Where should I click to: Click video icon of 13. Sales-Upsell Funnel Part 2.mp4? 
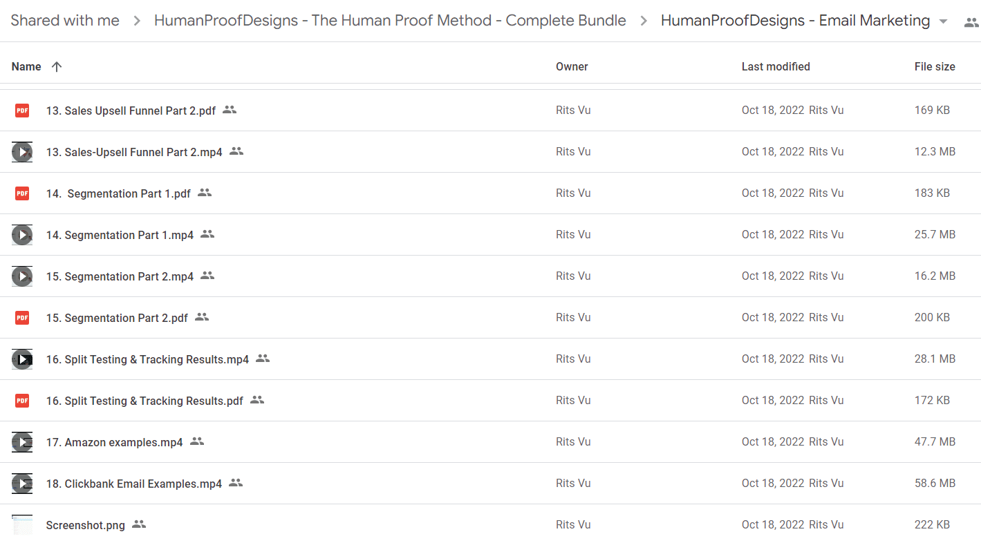(22, 152)
